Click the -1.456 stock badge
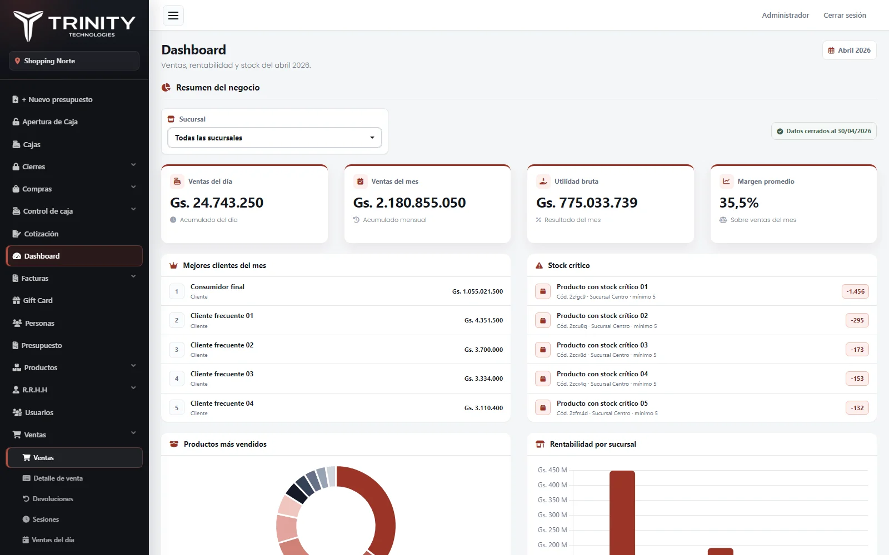The height and width of the screenshot is (555, 889). pyautogui.click(x=855, y=291)
